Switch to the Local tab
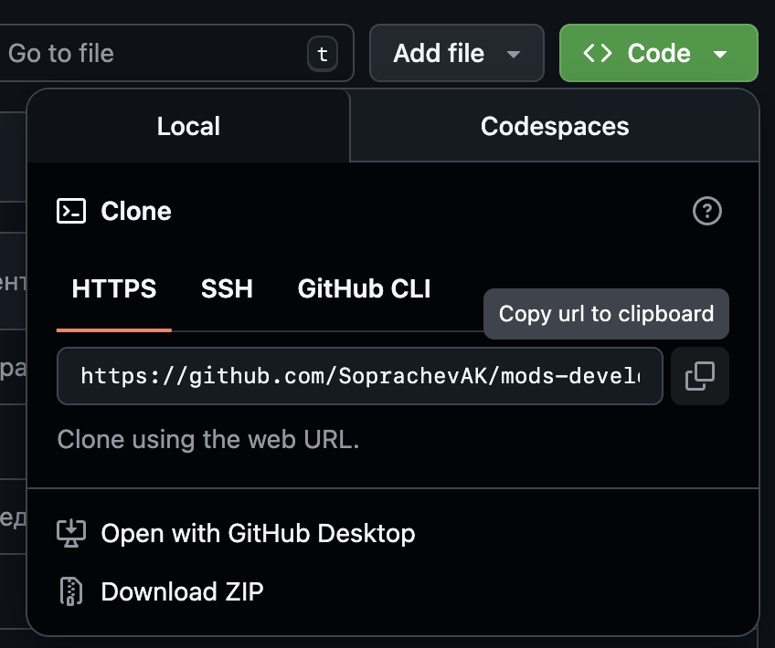 click(188, 126)
